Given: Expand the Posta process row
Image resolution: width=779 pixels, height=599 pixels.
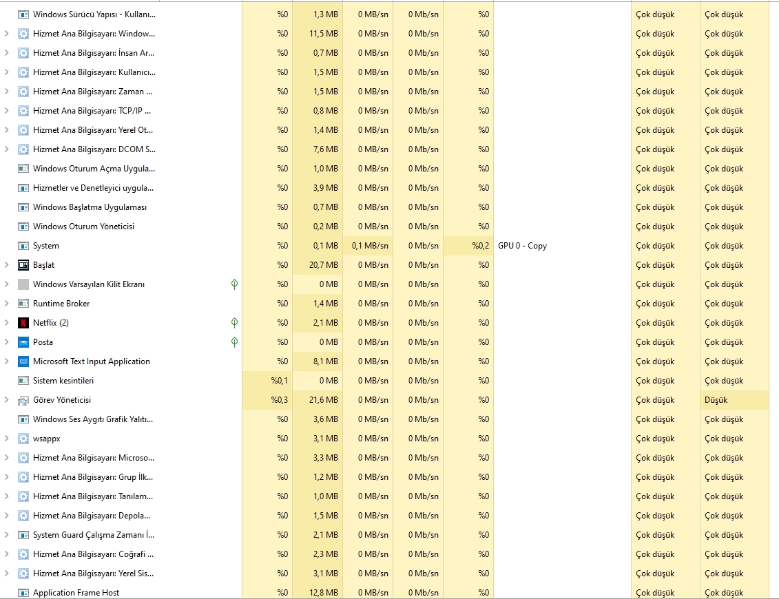Looking at the screenshot, I should 6,342.
